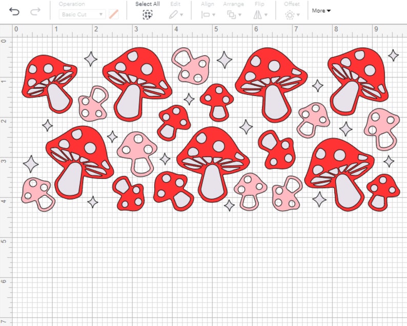Select the pink mushroom at the far right edge

[382, 127]
